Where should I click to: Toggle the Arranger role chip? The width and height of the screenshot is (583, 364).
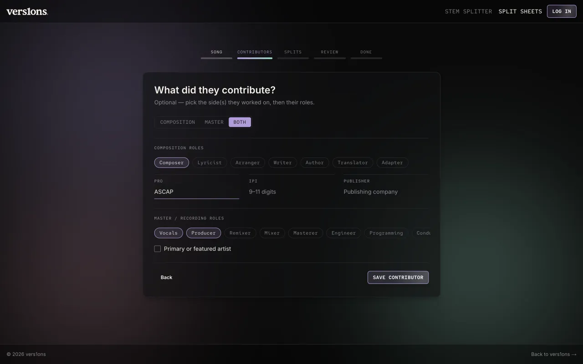click(248, 162)
